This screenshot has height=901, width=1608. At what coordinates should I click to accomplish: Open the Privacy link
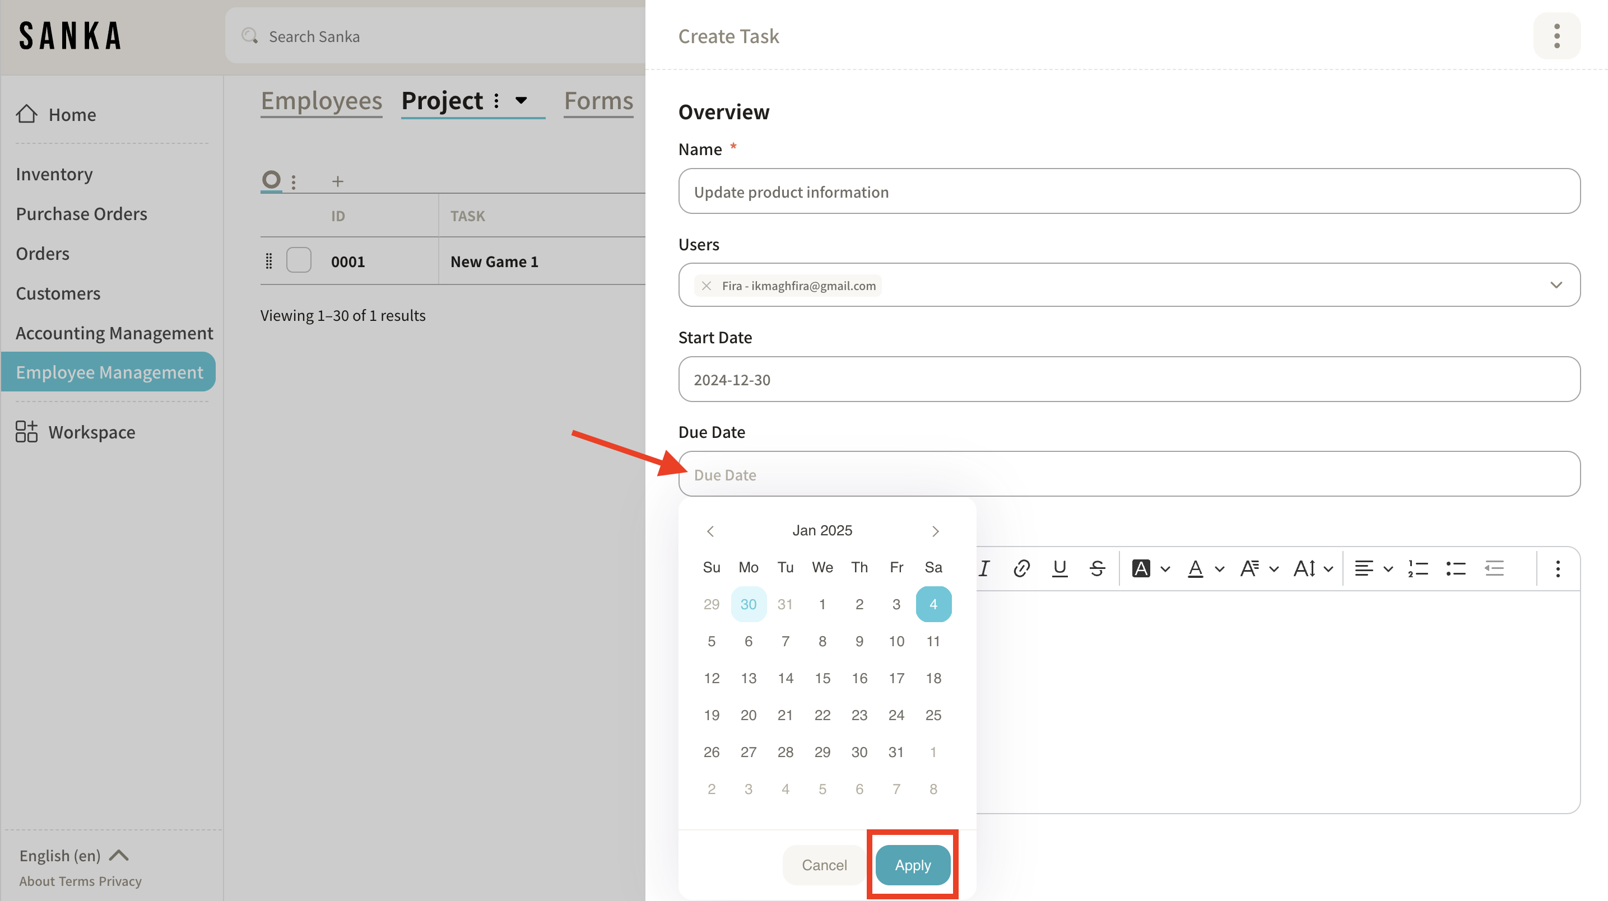tap(120, 881)
